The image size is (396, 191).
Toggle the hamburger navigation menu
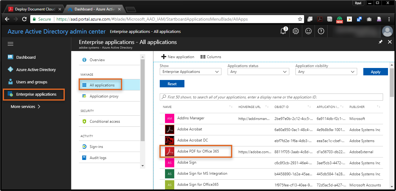point(10,44)
